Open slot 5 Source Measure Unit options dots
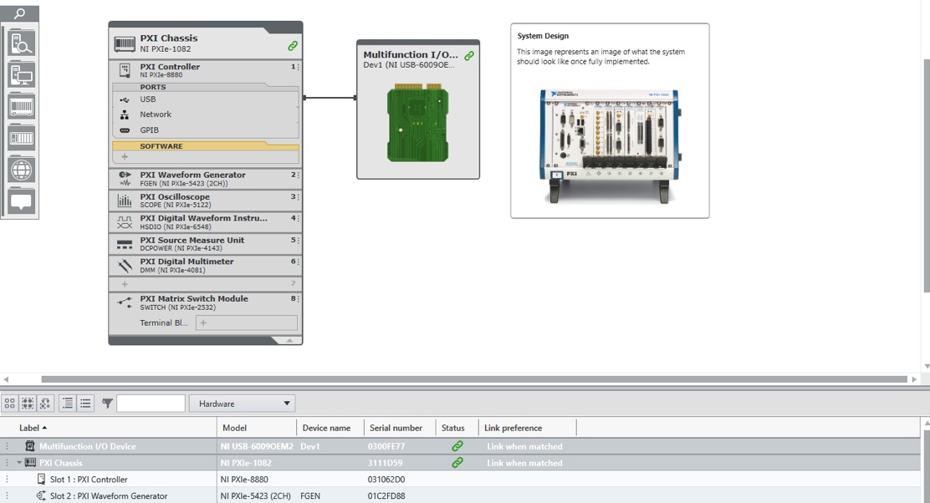The image size is (930, 503). tap(298, 241)
